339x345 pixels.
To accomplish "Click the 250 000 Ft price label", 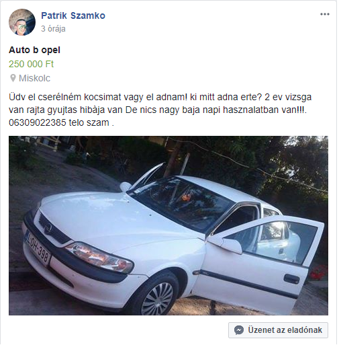I will pyautogui.click(x=31, y=64).
